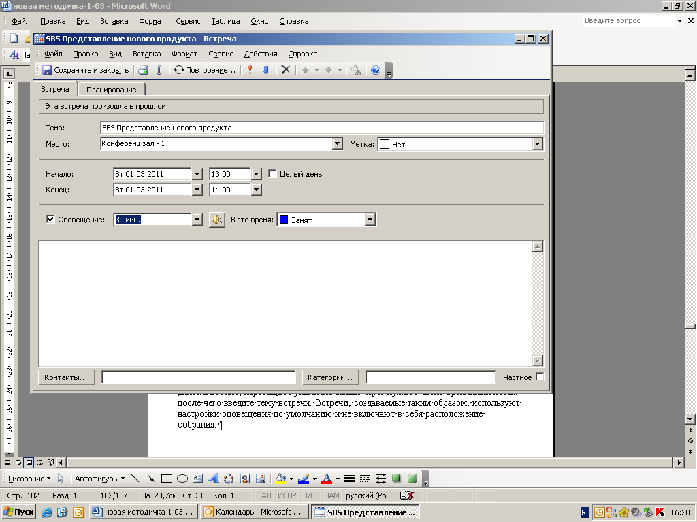Screen dimensions: 697x522
Task: Expand the reminder 30 мин. dropdown
Action: (197, 220)
